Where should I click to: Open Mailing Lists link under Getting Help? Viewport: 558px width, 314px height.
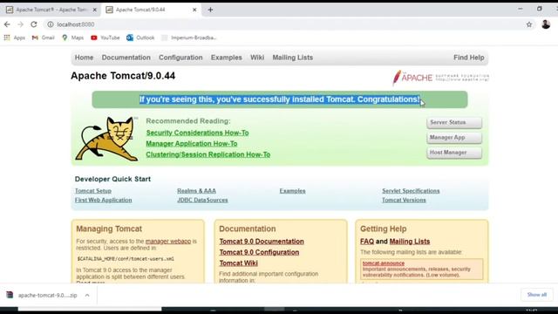[x=410, y=242]
